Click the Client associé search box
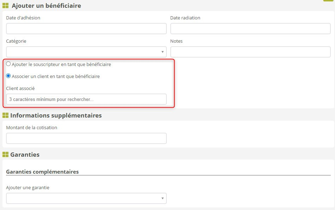 (x=86, y=99)
